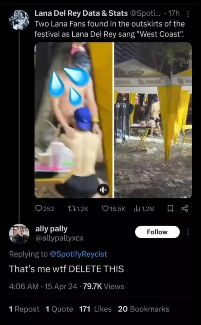View the 1 Quote list
The height and width of the screenshot is (325, 201).
click(59, 309)
